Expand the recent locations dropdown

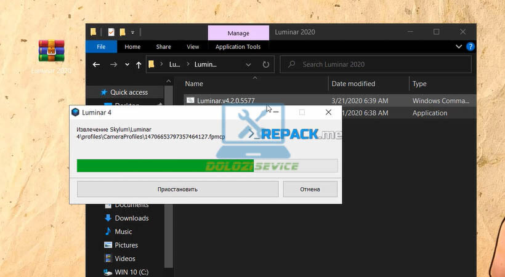tap(127, 64)
